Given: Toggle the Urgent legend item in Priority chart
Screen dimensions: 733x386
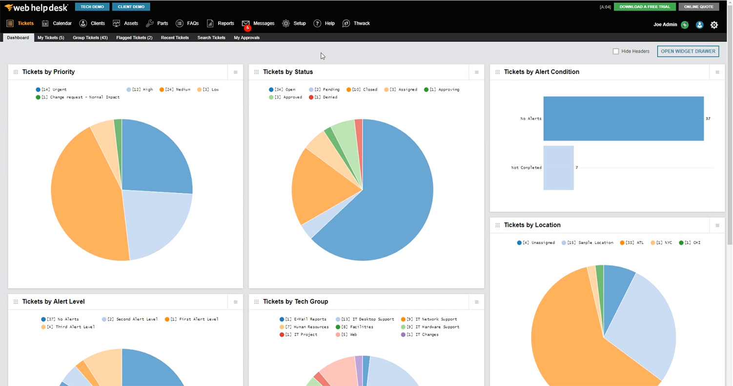Looking at the screenshot, I should coord(51,90).
